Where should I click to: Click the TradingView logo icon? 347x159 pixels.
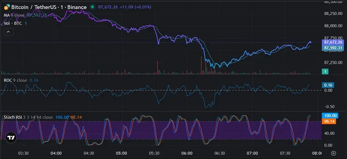[x=11, y=137]
